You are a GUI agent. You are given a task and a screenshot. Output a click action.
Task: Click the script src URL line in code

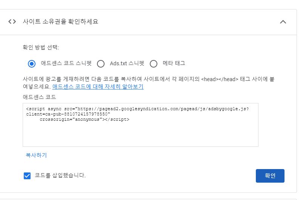[137, 109]
